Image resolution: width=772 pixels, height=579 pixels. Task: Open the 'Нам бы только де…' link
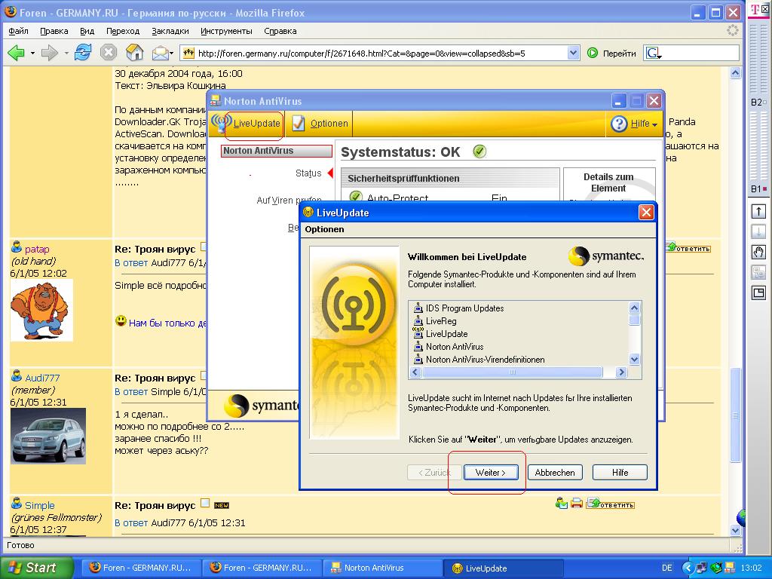(168, 323)
